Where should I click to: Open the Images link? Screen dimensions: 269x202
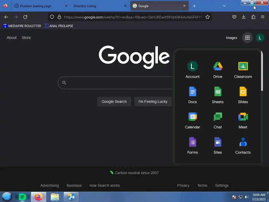pyautogui.click(x=231, y=38)
